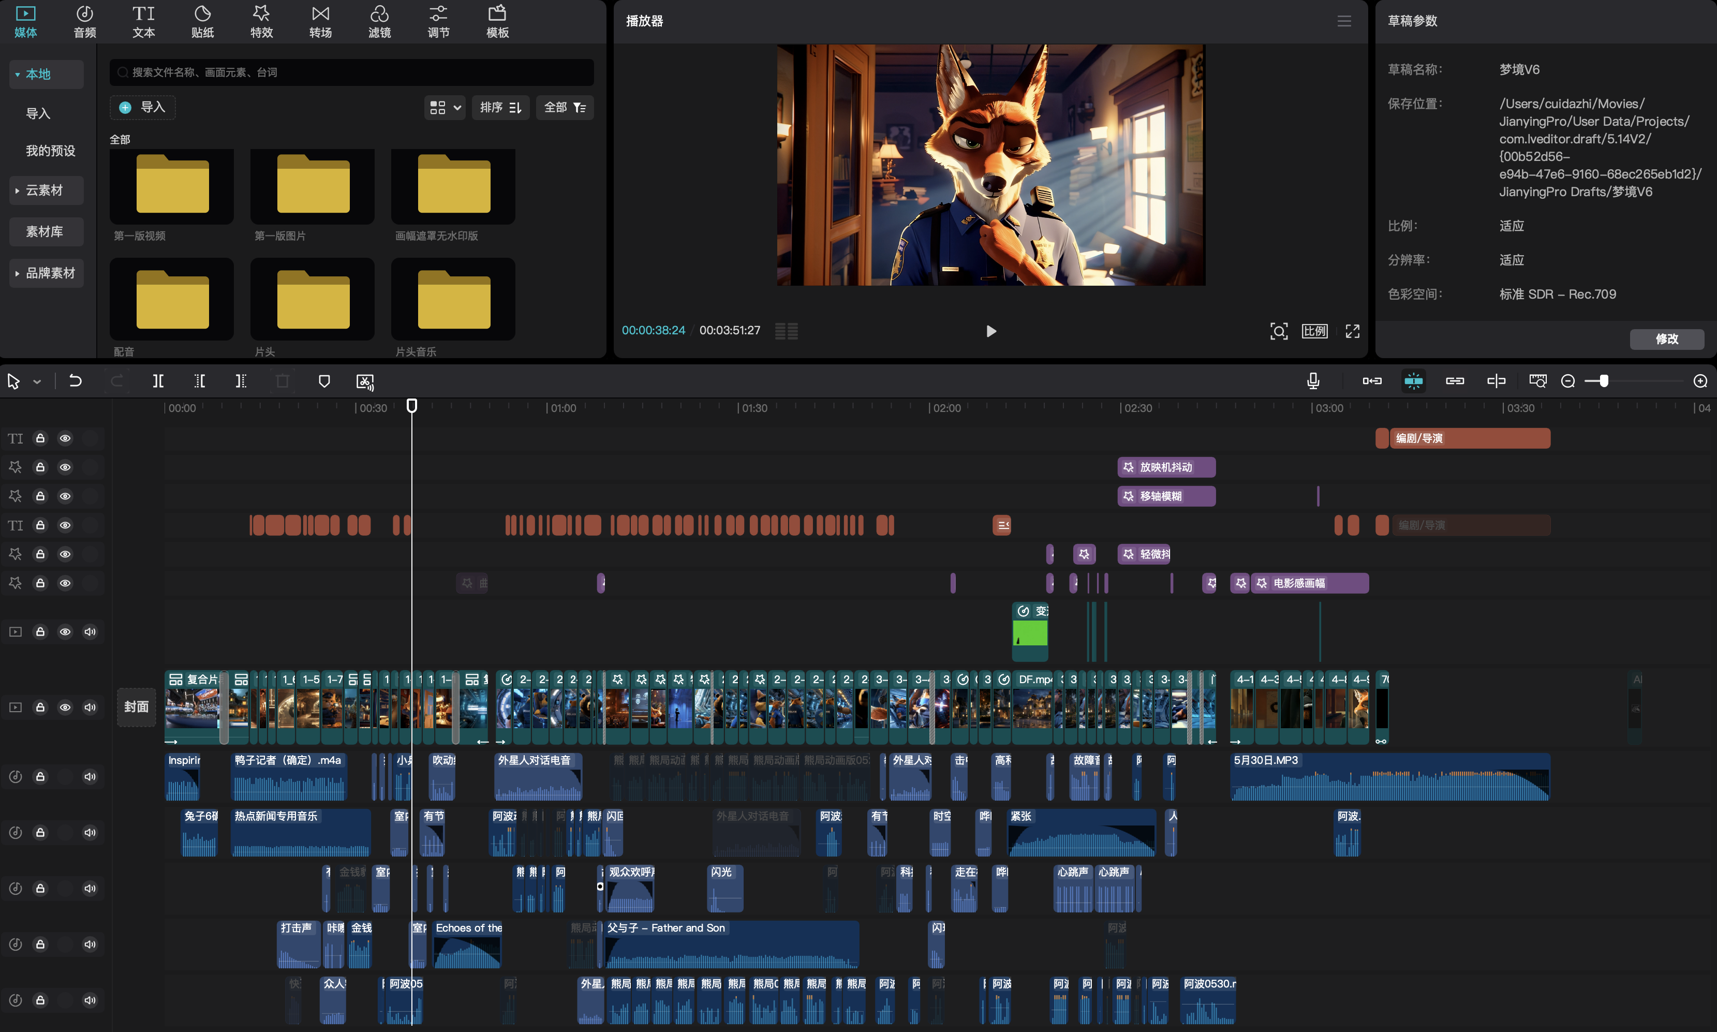Toggle visibility of second text track
1717x1032 pixels.
point(65,525)
